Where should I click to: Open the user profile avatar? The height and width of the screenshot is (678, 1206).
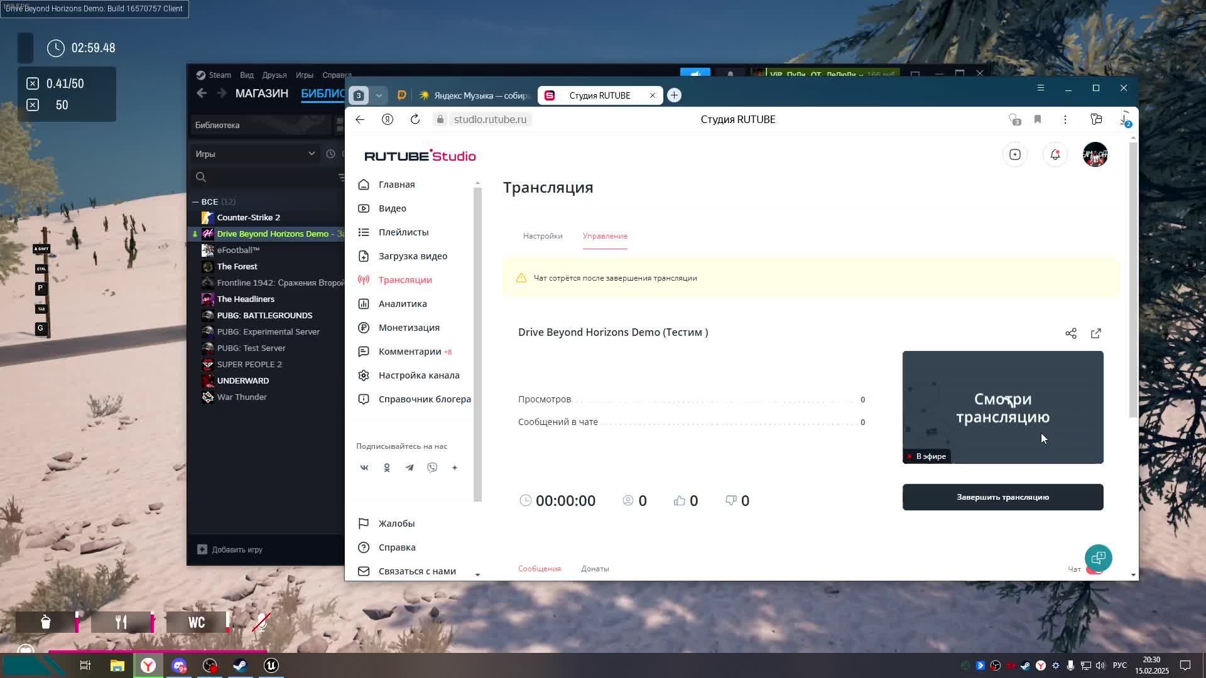click(1095, 154)
